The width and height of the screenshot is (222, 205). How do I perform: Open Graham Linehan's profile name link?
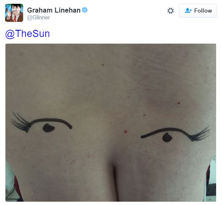point(54,11)
